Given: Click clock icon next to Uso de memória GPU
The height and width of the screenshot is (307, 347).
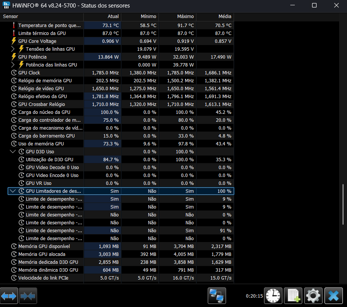Looking at the screenshot, I should 14,144.
